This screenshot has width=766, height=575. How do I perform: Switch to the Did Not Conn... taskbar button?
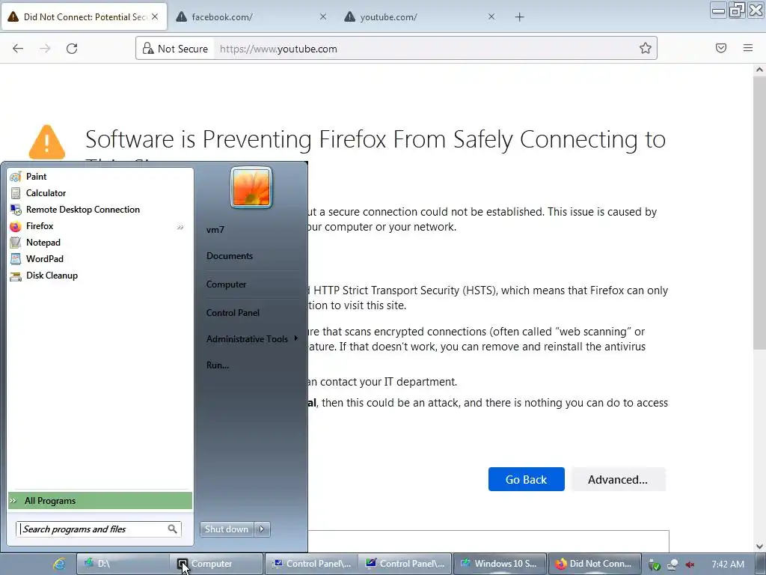(x=595, y=564)
